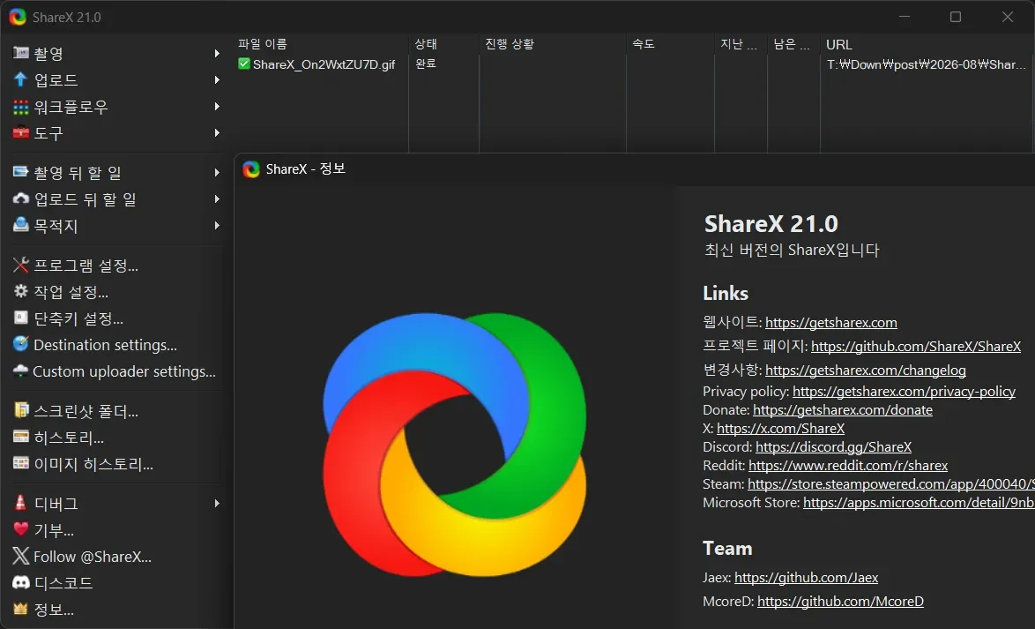Click the screenshot folder (스크린샷 폴더) icon

click(21, 410)
